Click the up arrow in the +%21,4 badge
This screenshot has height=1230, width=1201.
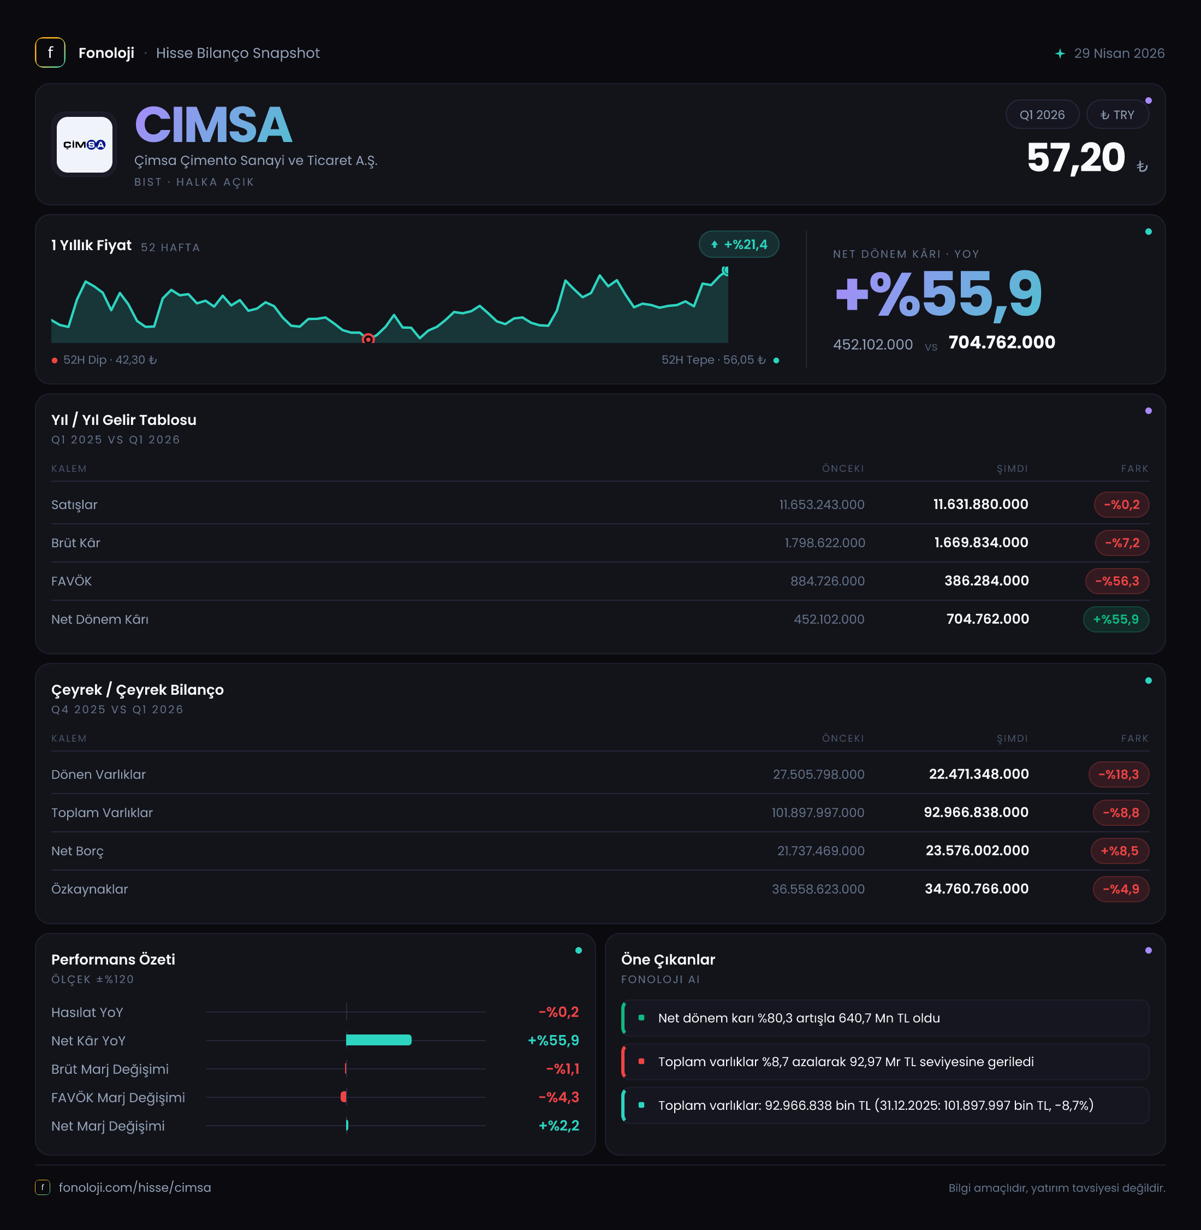tap(714, 245)
